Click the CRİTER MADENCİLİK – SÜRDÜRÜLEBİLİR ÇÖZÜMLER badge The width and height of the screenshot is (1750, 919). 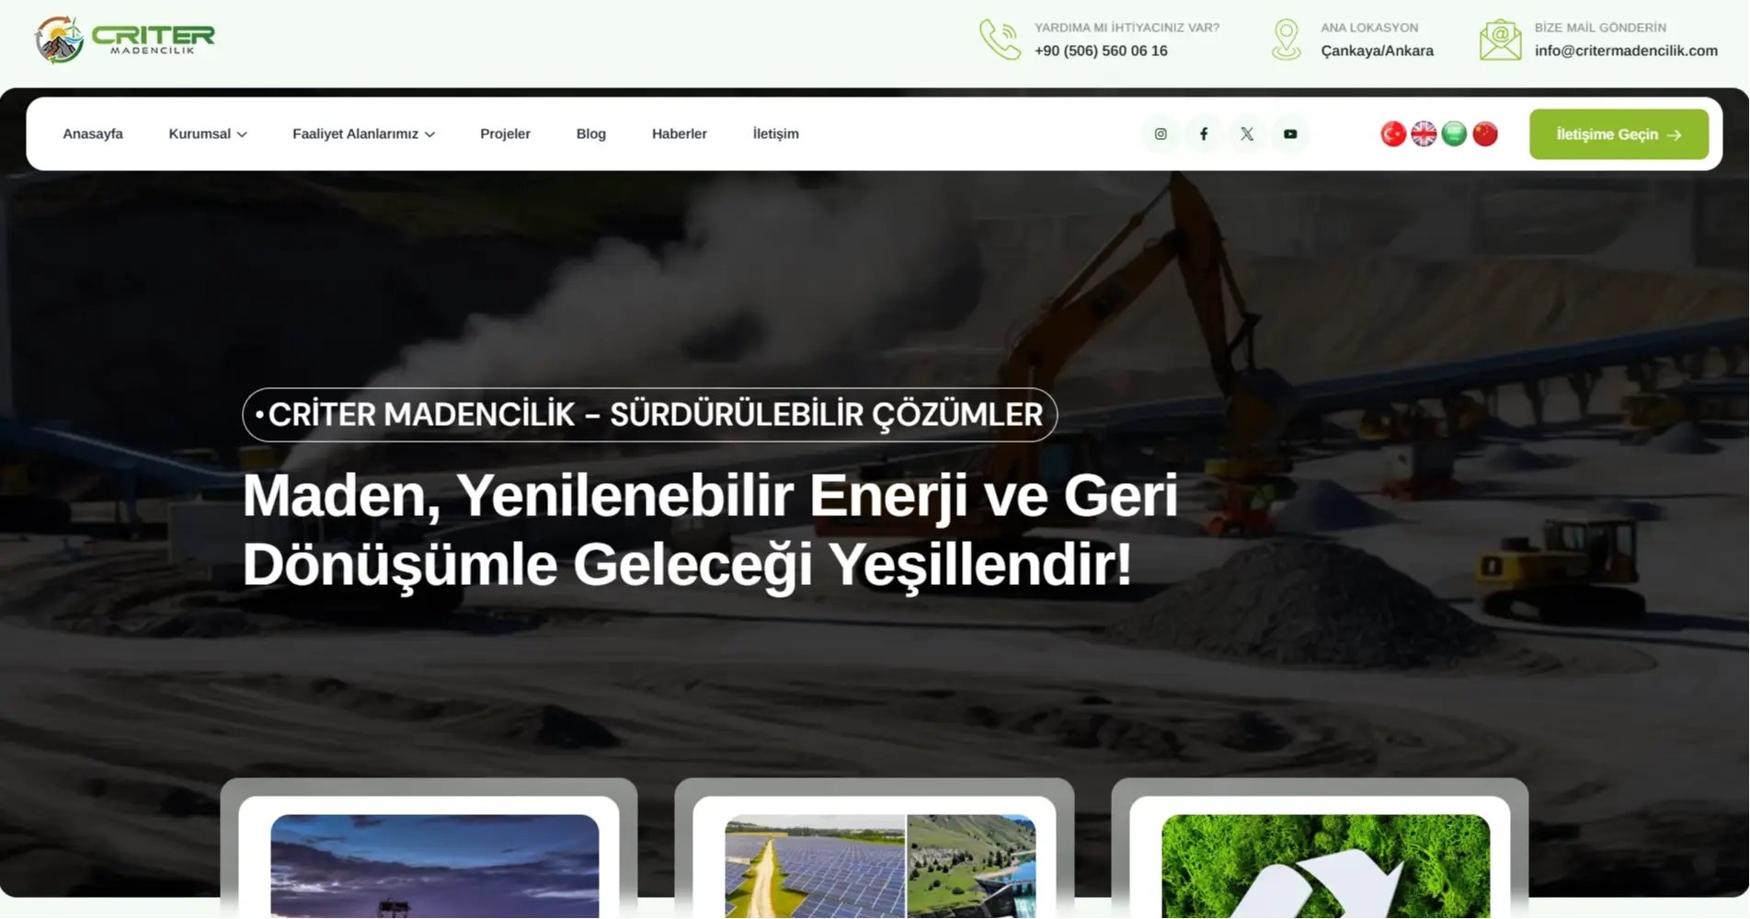pos(649,415)
